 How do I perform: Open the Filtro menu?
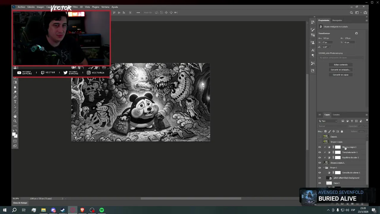click(x=75, y=7)
